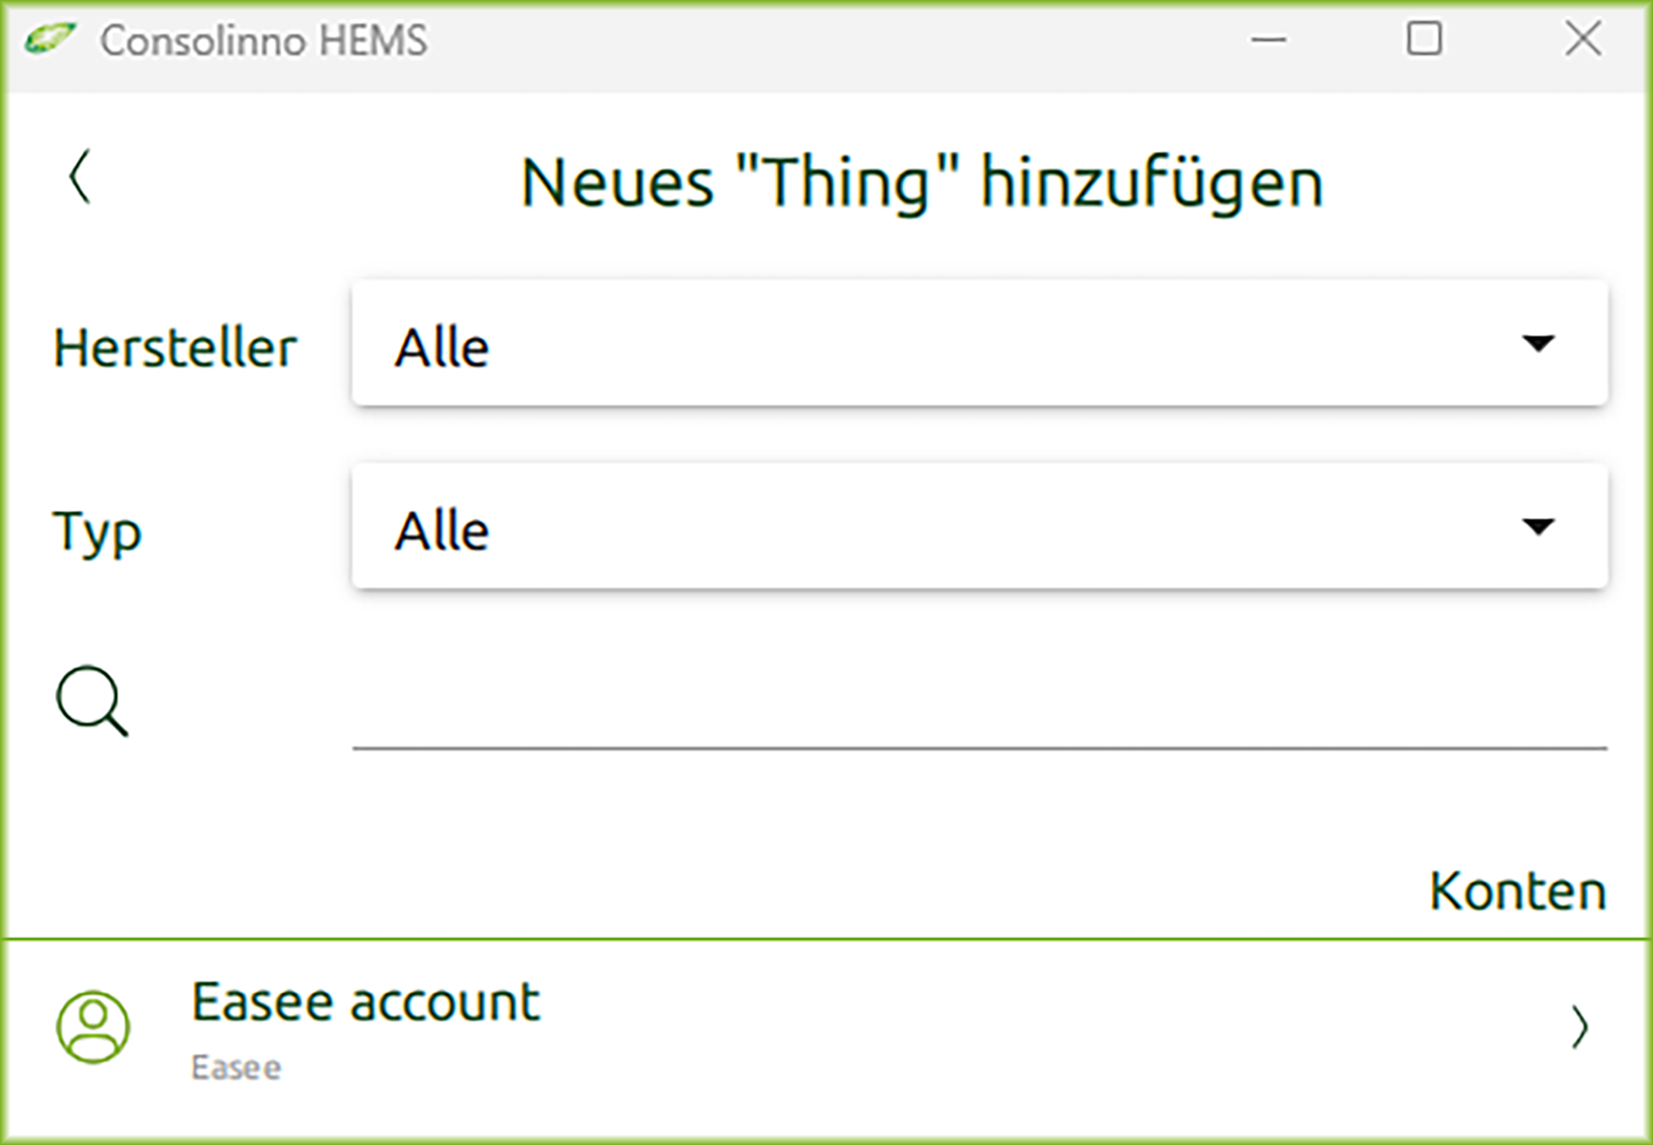The image size is (1653, 1145).
Task: Go back using the left chevron
Action: [80, 176]
